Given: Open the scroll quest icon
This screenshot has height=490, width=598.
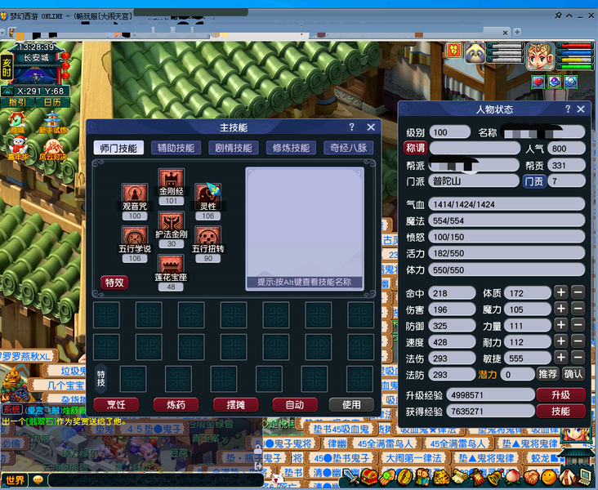Looking at the screenshot, I should point(459,477).
